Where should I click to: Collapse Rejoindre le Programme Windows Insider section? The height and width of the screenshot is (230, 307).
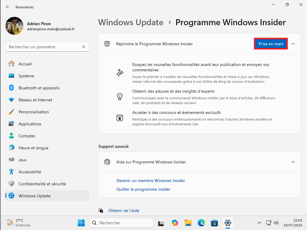[x=293, y=44]
